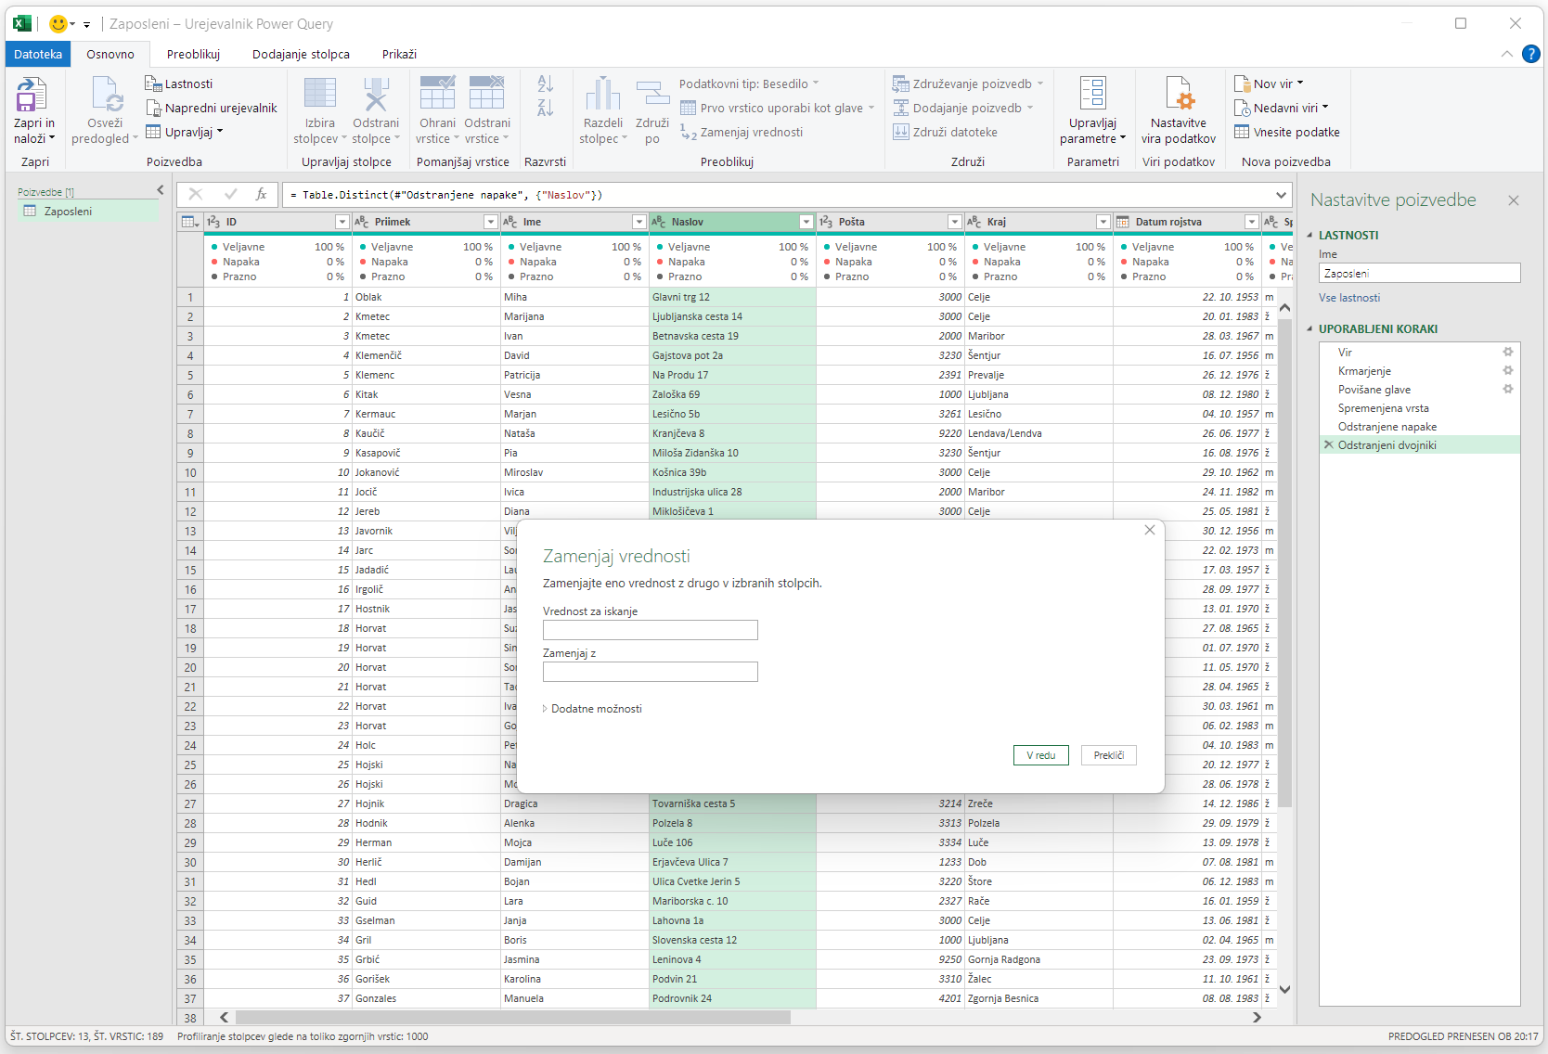Click query name field Zaposleni
Viewport: 1548px width, 1054px height.
click(1419, 273)
